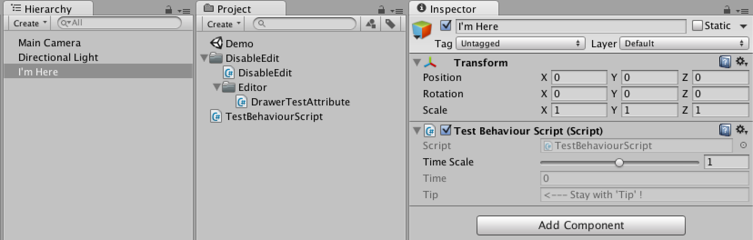Toggle the I'm Here active checkbox
The height and width of the screenshot is (240, 753).
[x=446, y=26]
